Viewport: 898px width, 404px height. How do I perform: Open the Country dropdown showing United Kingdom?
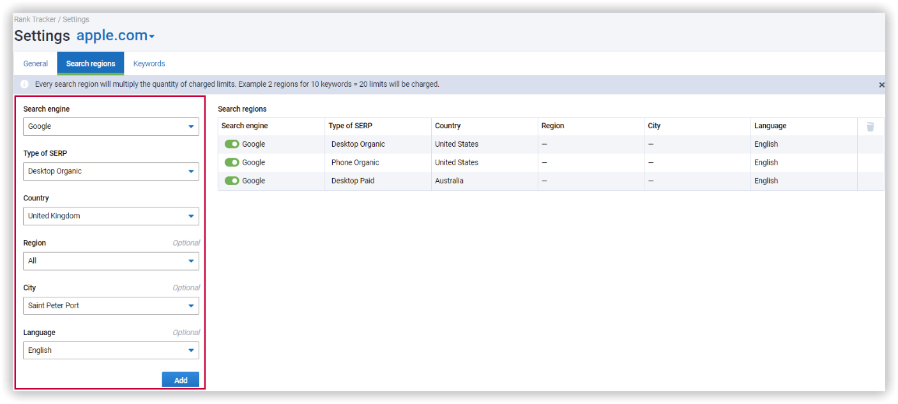point(111,216)
